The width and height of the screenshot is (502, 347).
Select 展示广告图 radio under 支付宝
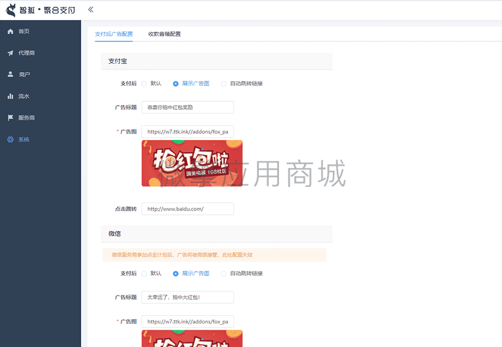(175, 84)
